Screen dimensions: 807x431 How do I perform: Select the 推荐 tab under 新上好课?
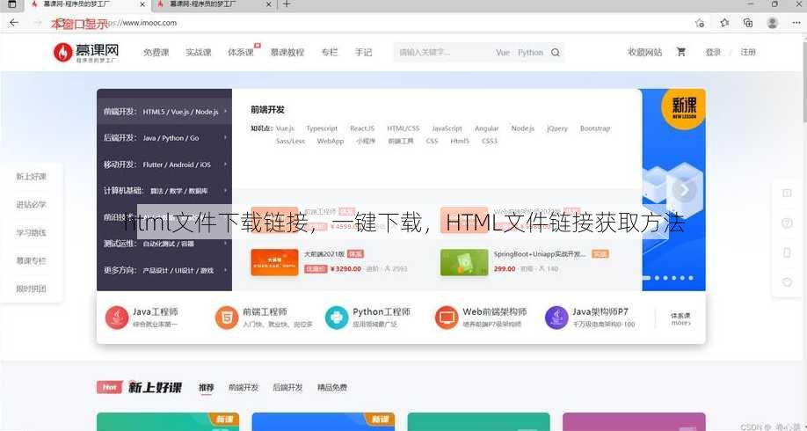click(207, 388)
